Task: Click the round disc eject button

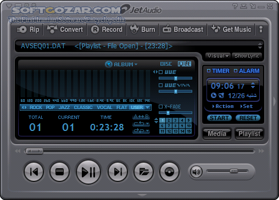Action: click(169, 172)
